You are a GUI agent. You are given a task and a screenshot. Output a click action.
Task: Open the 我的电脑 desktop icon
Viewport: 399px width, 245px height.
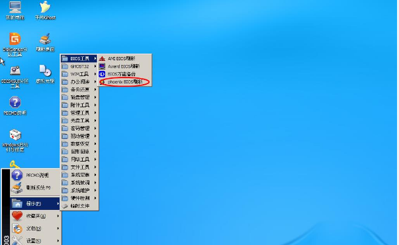coord(15,11)
